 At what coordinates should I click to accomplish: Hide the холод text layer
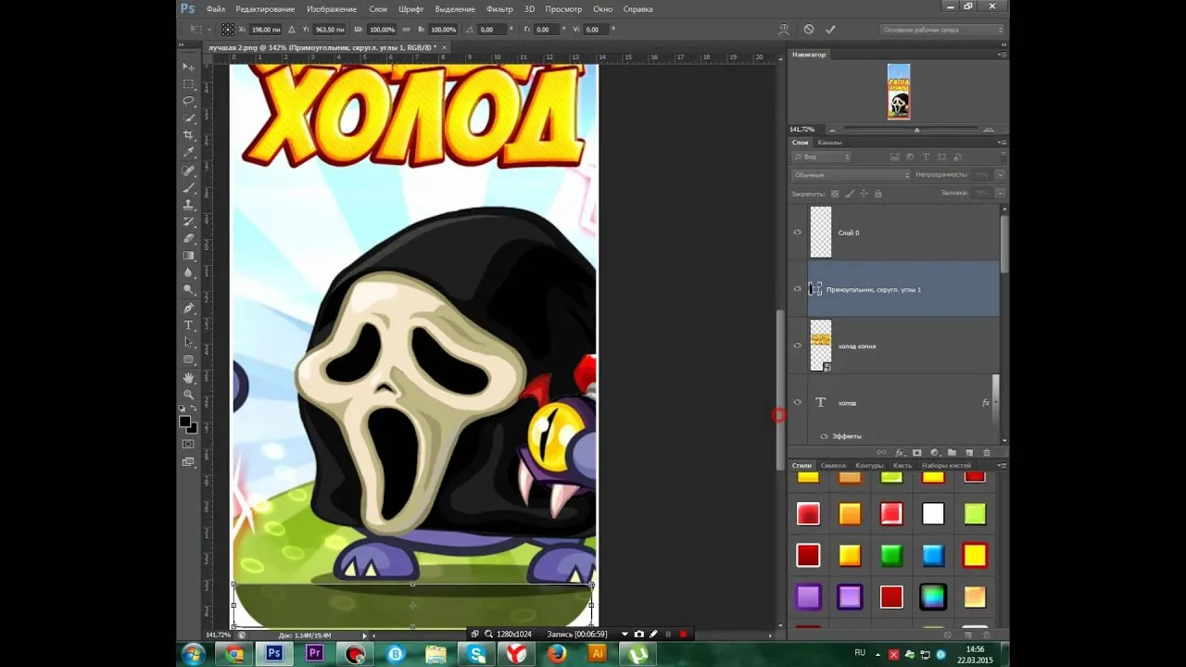(797, 402)
